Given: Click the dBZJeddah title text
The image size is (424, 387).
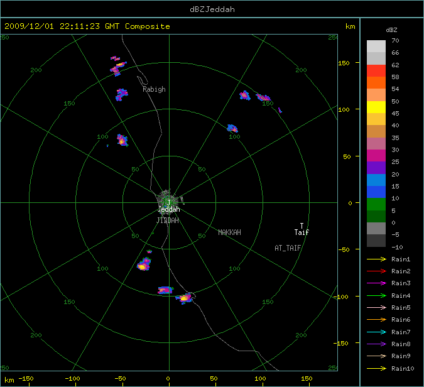Looking at the screenshot, I should (x=212, y=9).
